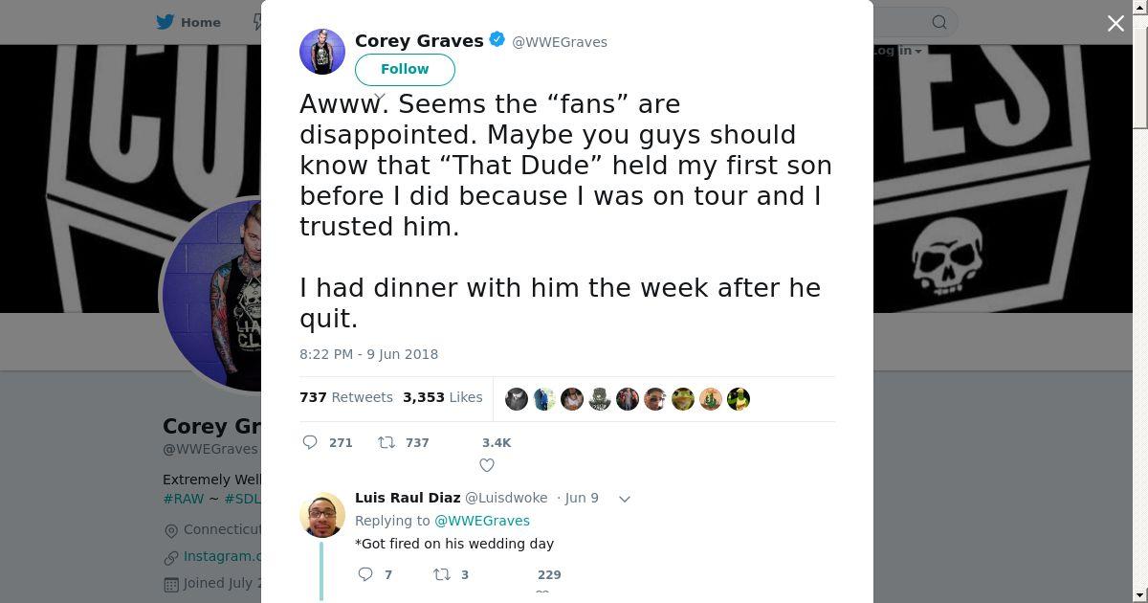Click the Twitter bird Home icon
This screenshot has width=1148, height=603.
(166, 22)
